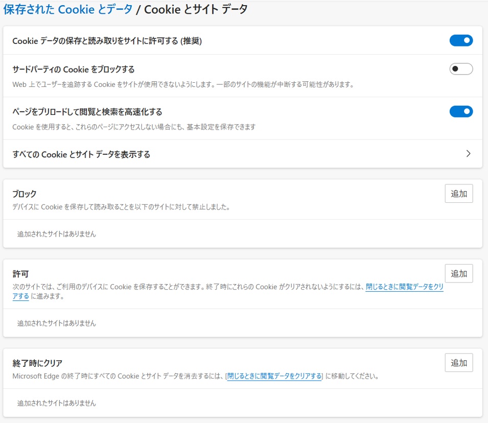
Task: Toggle Cookie データの保存と読み取りを許可する switch
Action: (x=461, y=40)
